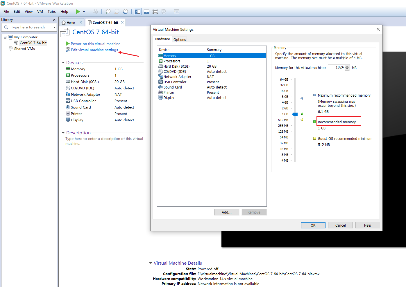
Task: Click the Unity mode toolbar icon
Action: [164, 12]
